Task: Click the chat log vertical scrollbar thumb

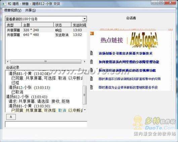Action: (x=85, y=95)
